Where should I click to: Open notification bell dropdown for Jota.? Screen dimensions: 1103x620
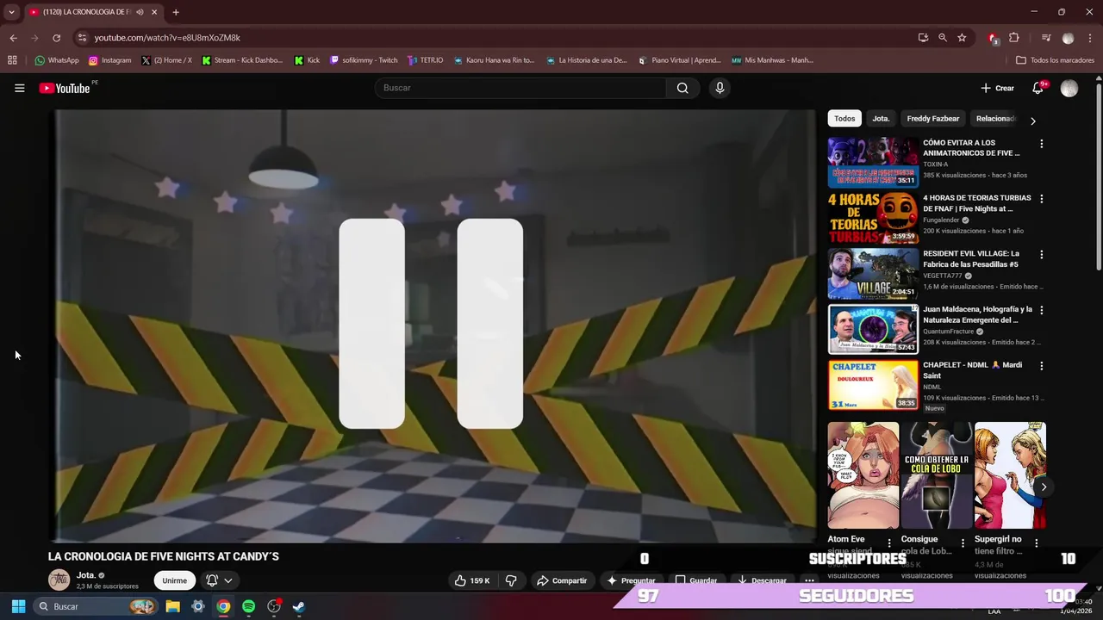(x=219, y=580)
